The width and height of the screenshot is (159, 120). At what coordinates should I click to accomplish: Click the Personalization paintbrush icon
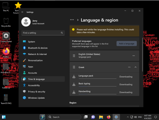(24, 60)
